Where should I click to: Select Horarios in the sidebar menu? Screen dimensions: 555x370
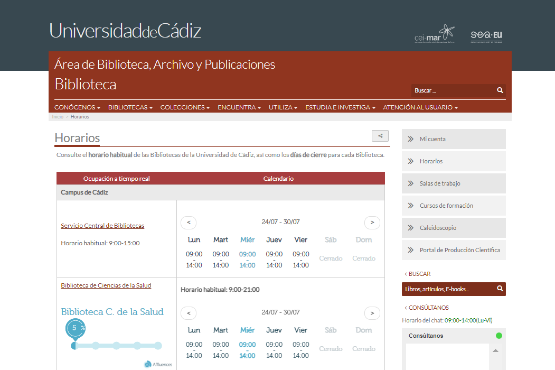(454, 161)
